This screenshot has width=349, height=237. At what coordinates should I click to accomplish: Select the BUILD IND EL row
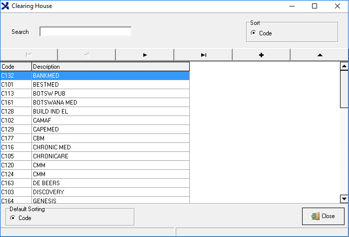[95, 112]
